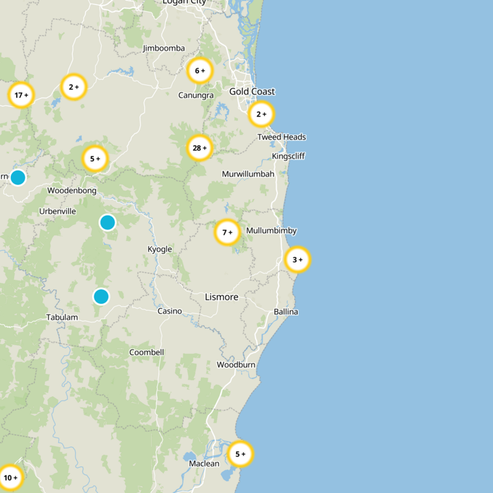Click the Gold Coast label
The width and height of the screenshot is (493, 493).
(x=252, y=91)
